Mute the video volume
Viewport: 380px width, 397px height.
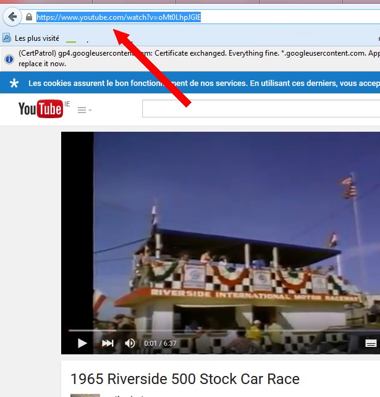click(x=130, y=343)
